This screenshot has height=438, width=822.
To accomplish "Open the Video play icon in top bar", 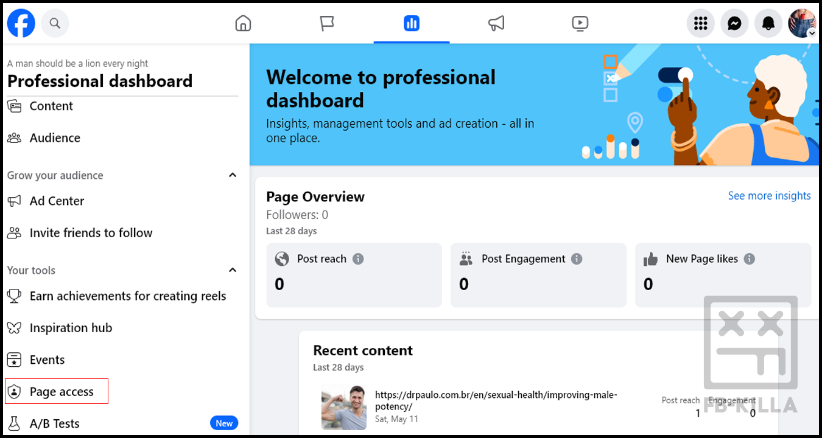I will pos(580,24).
